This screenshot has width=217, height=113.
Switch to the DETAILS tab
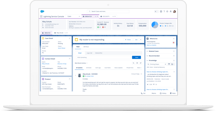tap(86, 47)
